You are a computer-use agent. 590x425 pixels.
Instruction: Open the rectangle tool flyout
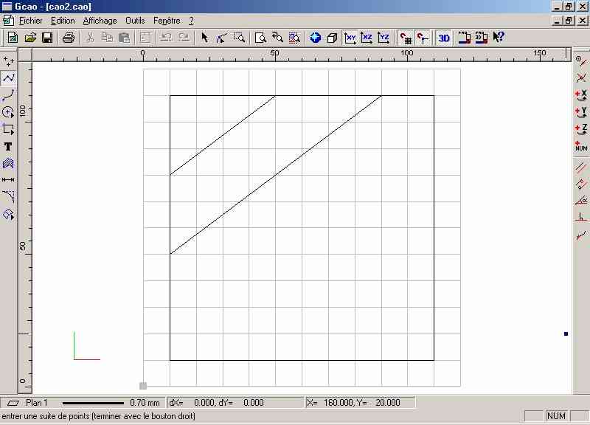point(8,129)
